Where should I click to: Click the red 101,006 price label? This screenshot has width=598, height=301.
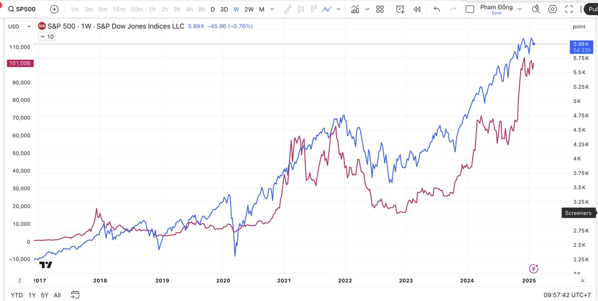tap(20, 63)
